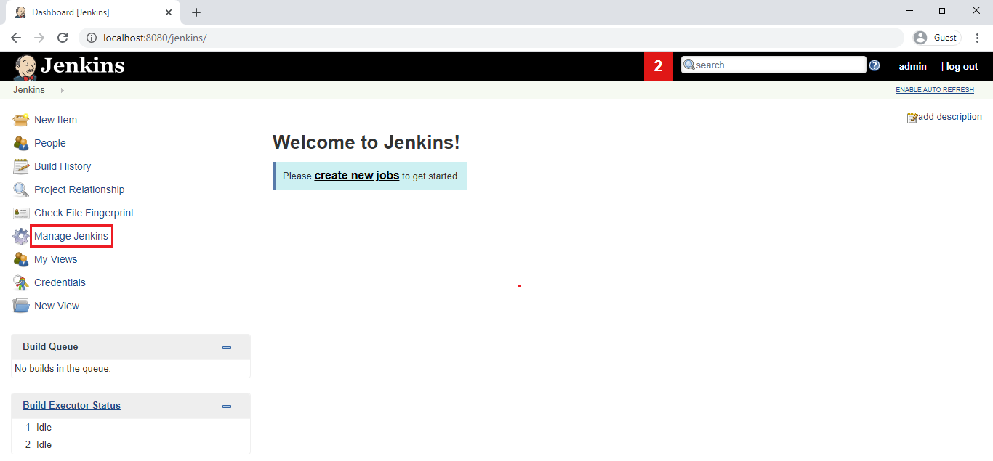Viewport: 993px width, 461px height.
Task: Click the Manage Jenkins gear icon
Action: coord(21,236)
